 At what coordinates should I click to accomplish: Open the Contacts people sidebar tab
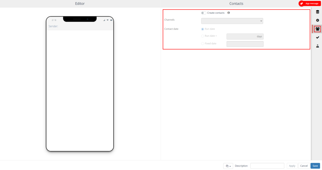point(318,29)
